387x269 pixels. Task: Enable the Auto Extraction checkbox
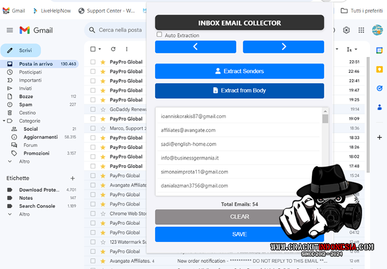160,35
